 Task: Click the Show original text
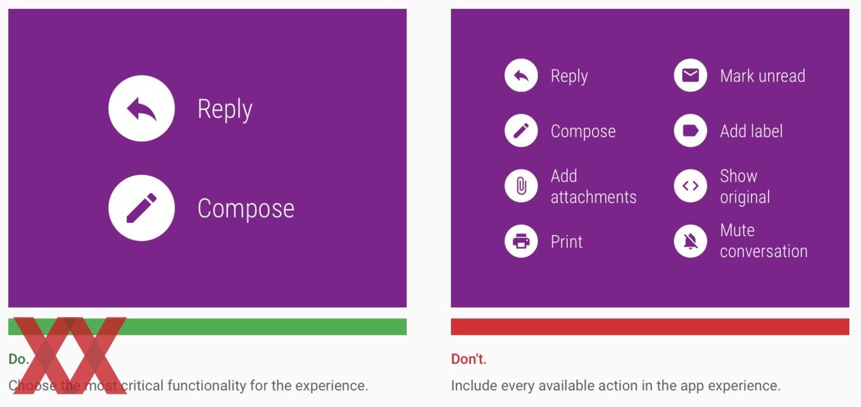point(745,186)
